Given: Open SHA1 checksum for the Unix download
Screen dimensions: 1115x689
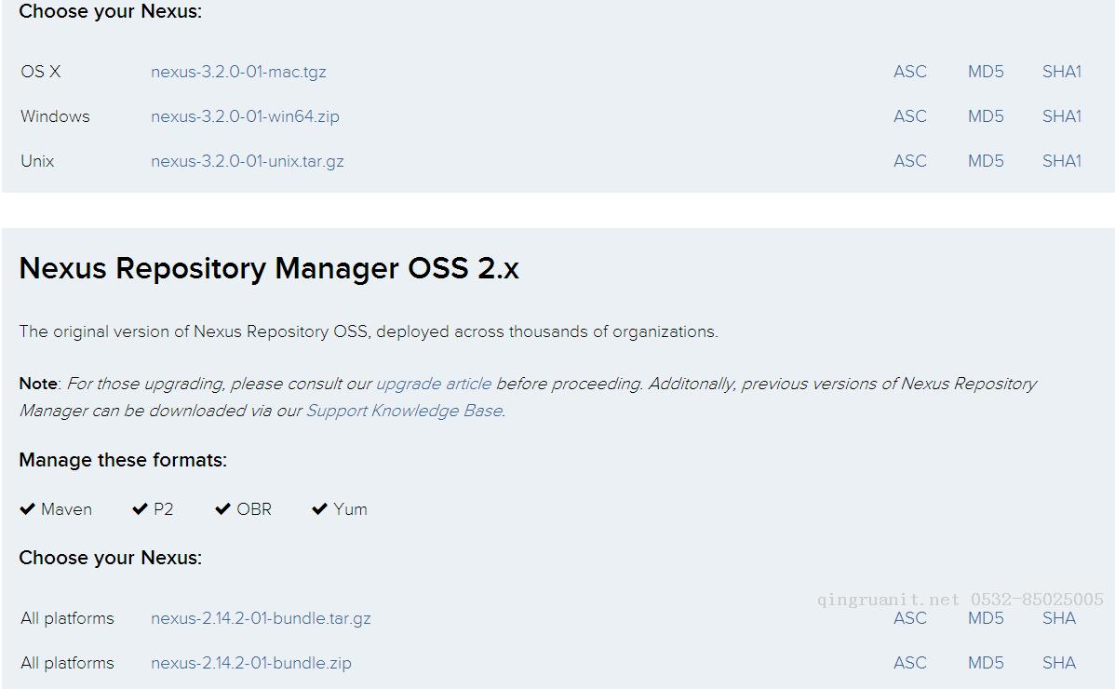Looking at the screenshot, I should [x=1062, y=161].
